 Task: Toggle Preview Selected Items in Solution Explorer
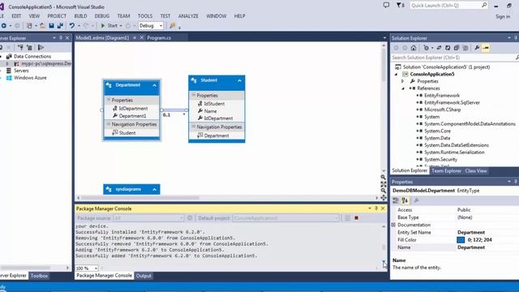pyautogui.click(x=486, y=48)
